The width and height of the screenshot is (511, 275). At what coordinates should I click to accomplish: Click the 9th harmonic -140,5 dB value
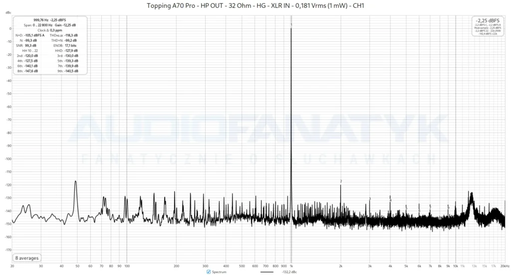pyautogui.click(x=71, y=71)
